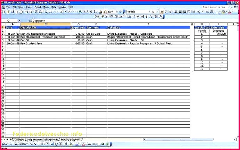Toggle Underline formatting button
The width and height of the screenshot is (240, 150).
170,12
